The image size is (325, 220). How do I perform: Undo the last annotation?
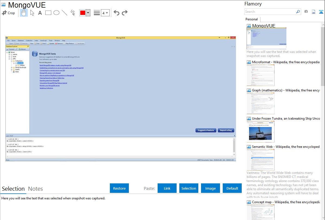pyautogui.click(x=116, y=13)
